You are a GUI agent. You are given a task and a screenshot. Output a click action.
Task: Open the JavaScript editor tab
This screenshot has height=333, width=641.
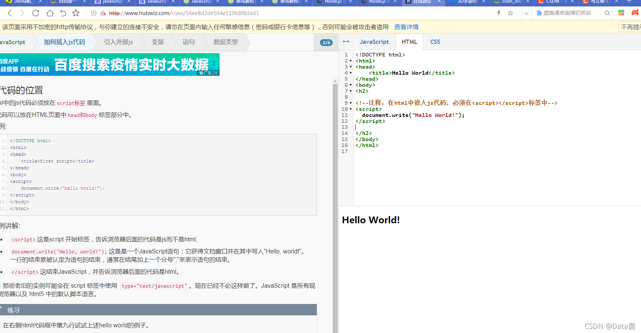[x=374, y=42]
